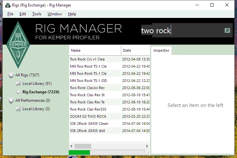This screenshot has height=158, width=237.
Task: Click the search field containing two rock
Action: click(x=183, y=31)
